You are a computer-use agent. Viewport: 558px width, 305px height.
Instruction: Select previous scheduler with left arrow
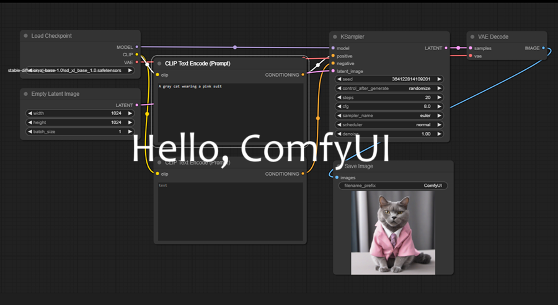(339, 125)
